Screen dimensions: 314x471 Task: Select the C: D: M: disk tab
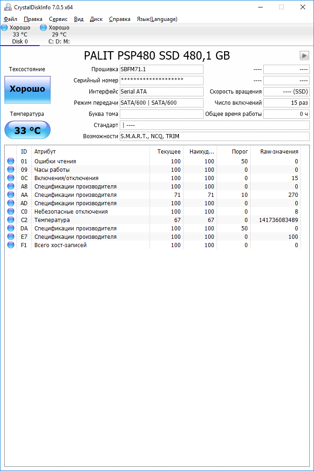tap(59, 34)
